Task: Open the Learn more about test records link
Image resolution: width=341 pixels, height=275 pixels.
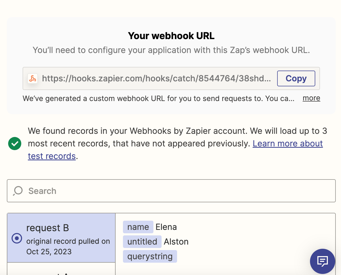Action: pos(287,144)
